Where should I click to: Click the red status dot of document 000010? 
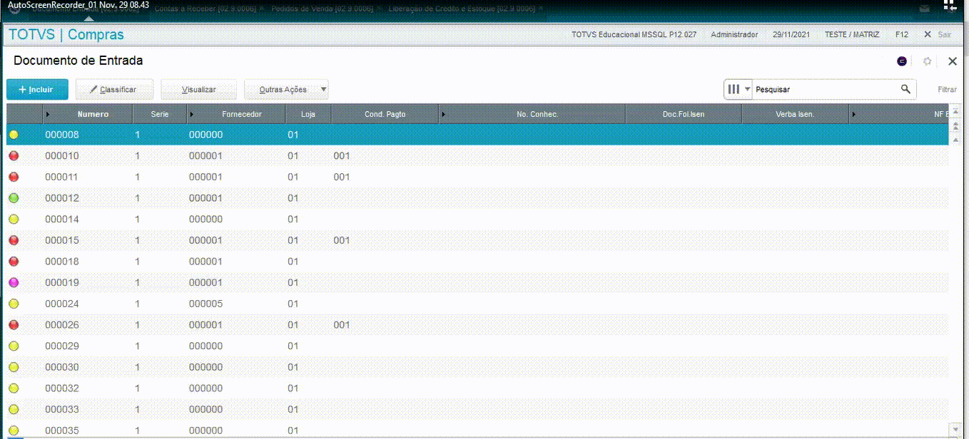[x=14, y=156]
